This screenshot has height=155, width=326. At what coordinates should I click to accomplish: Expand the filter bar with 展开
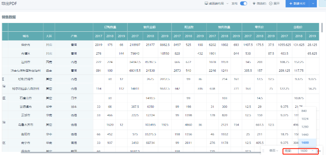(274, 4)
